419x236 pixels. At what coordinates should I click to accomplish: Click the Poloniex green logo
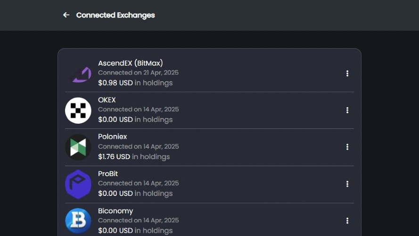coord(78,147)
